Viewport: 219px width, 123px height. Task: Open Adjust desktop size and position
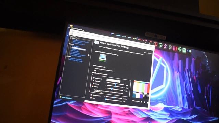[78, 55]
